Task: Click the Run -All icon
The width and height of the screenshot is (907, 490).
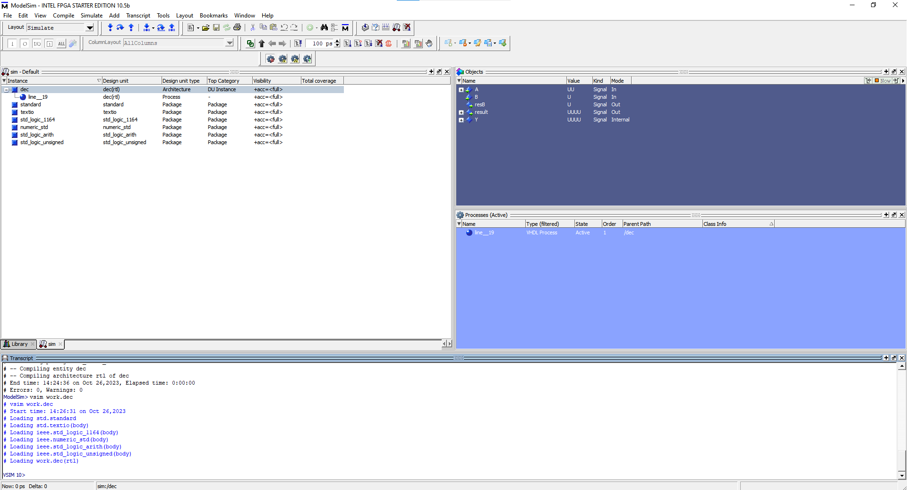Action: pyautogui.click(x=368, y=43)
